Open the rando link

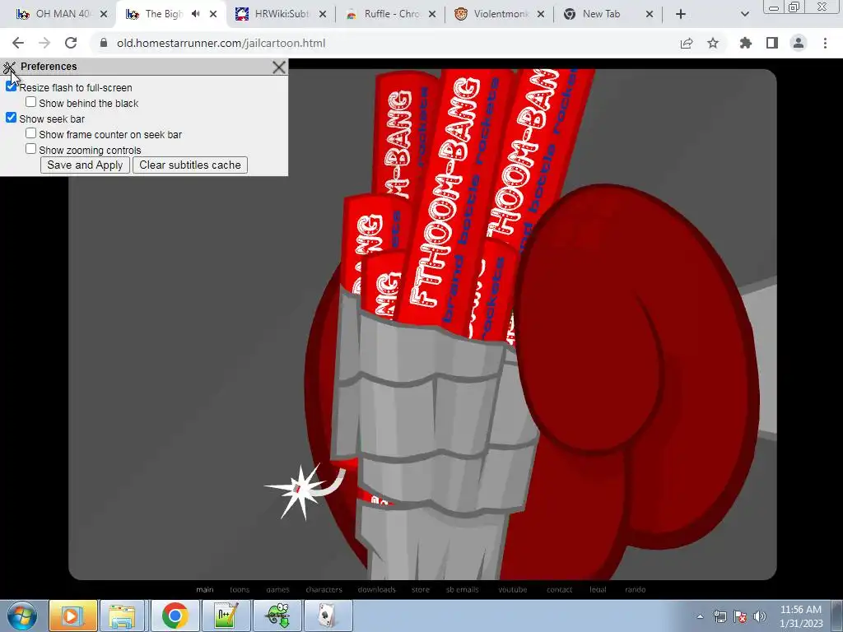click(x=635, y=589)
